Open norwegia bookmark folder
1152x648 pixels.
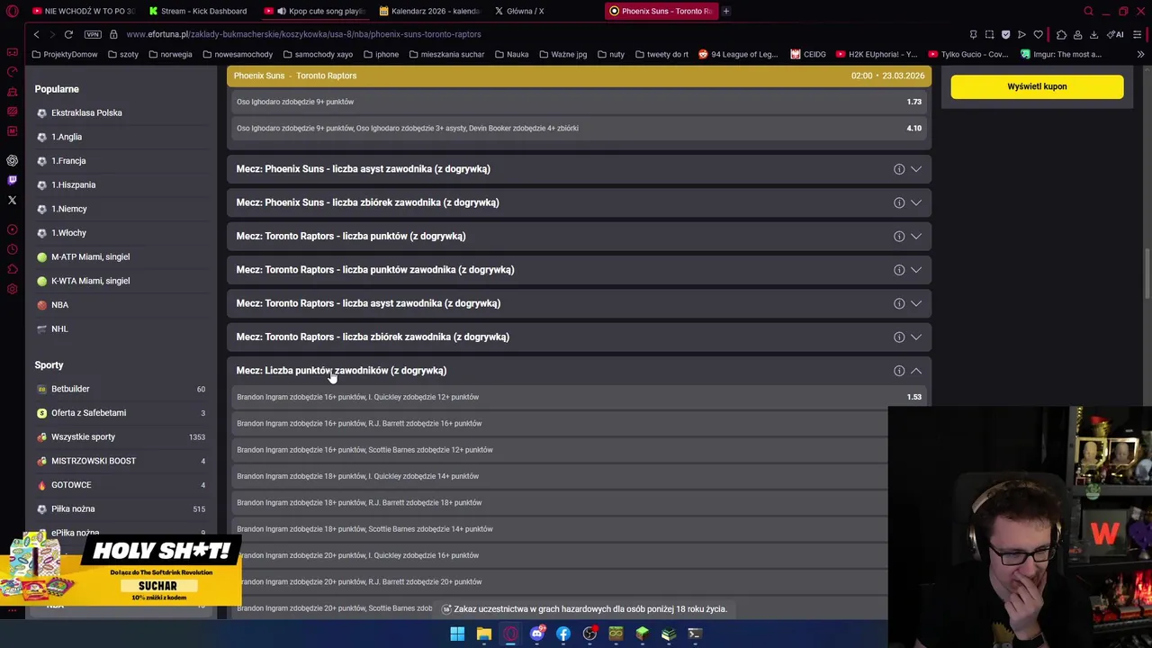[x=170, y=54]
